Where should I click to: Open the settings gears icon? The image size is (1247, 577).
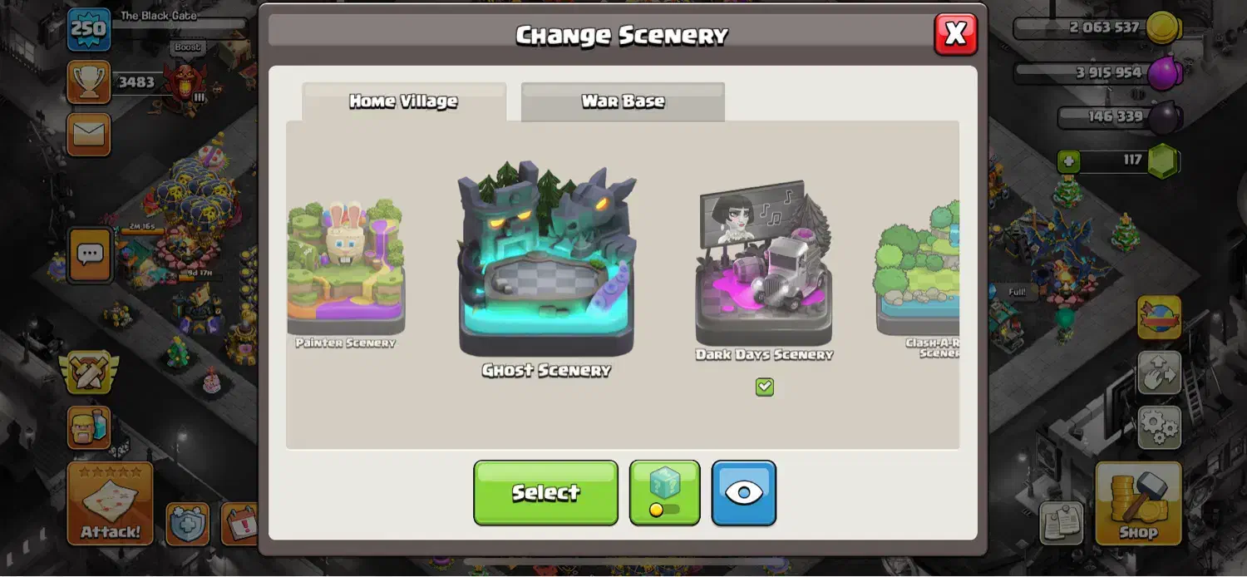tap(1159, 427)
